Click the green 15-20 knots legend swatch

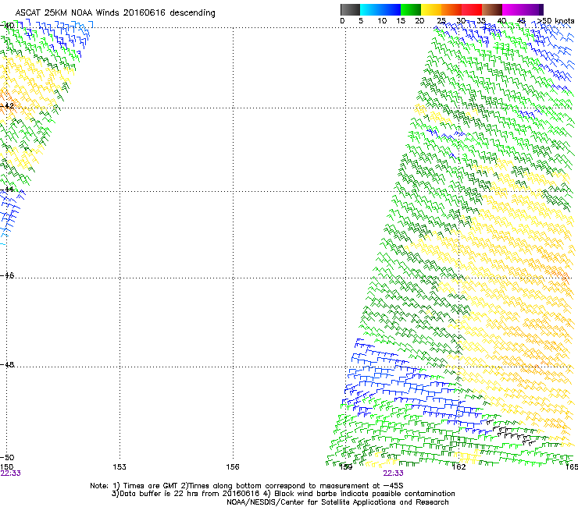[411, 9]
